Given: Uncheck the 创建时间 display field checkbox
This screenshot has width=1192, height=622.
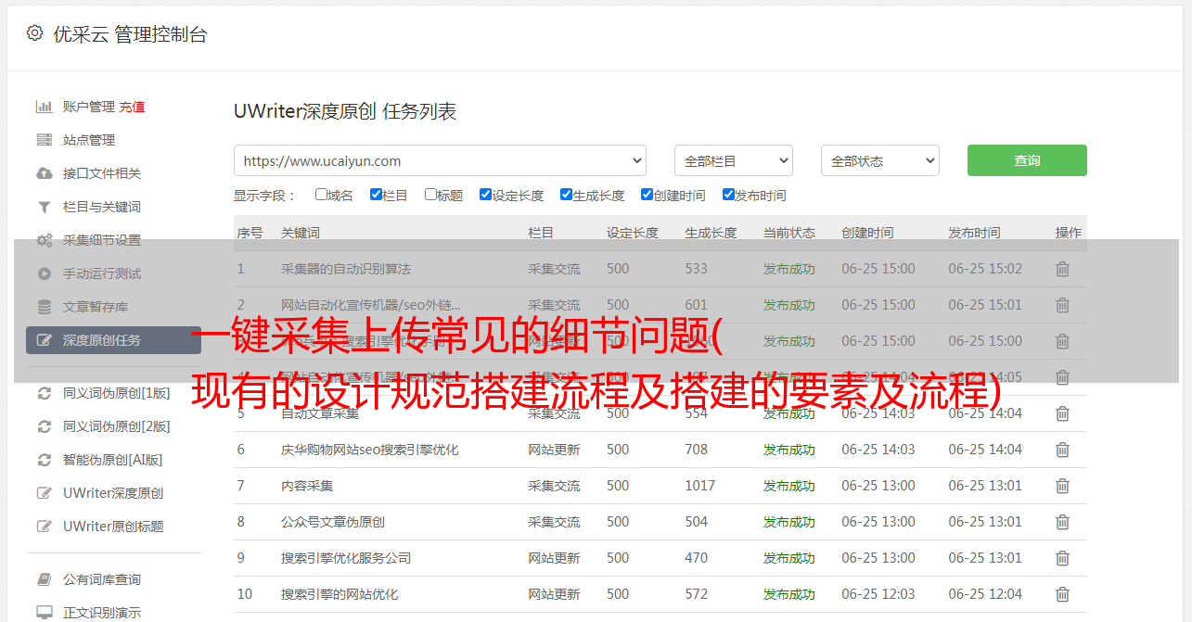Looking at the screenshot, I should pos(647,195).
